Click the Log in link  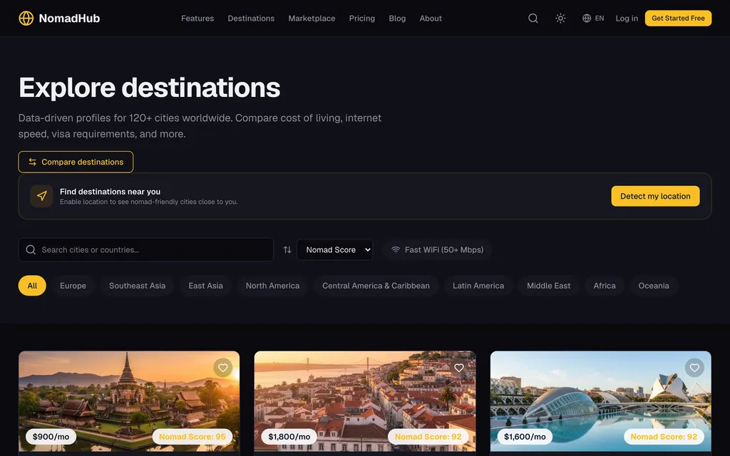pyautogui.click(x=627, y=18)
